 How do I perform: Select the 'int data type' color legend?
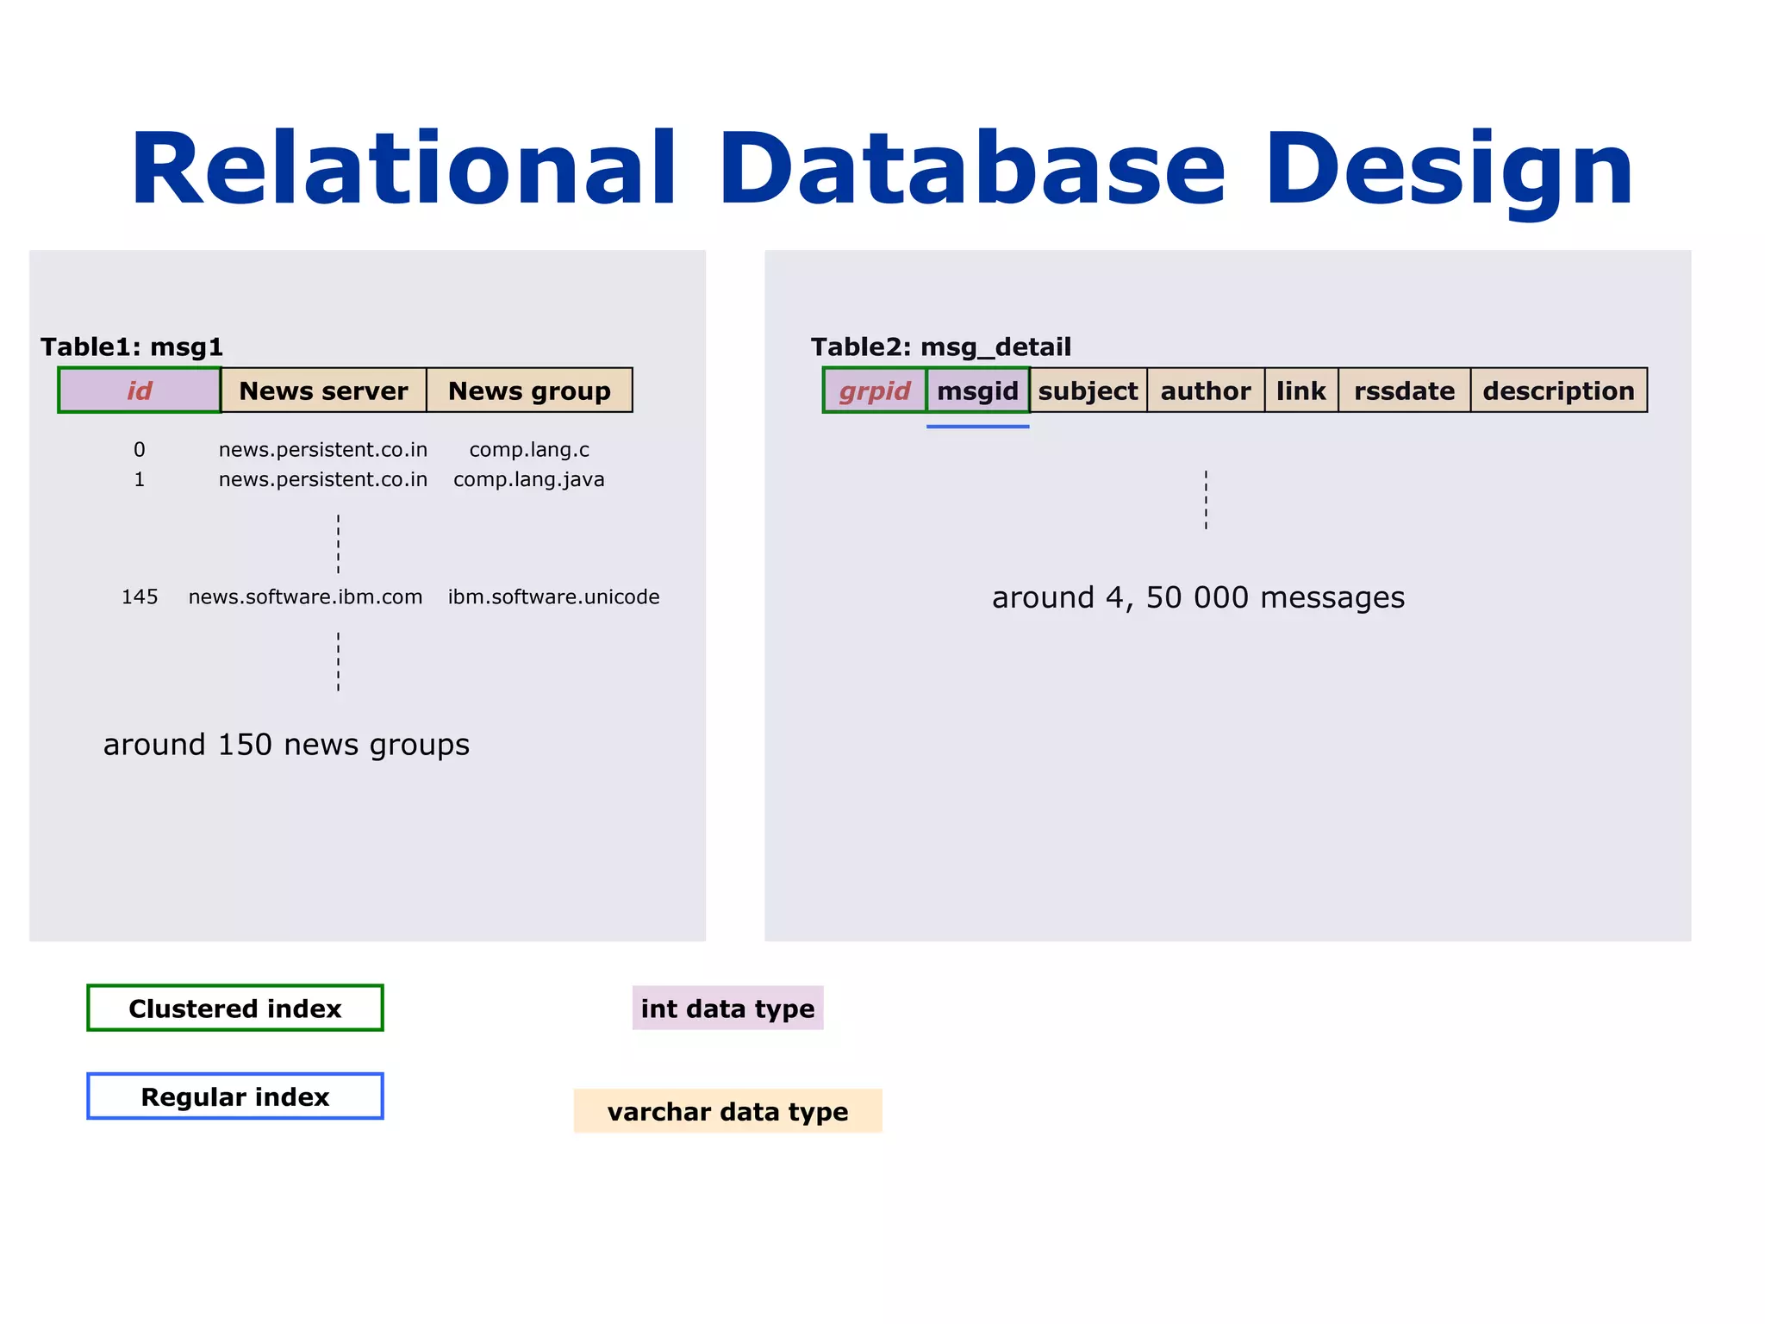(728, 1008)
